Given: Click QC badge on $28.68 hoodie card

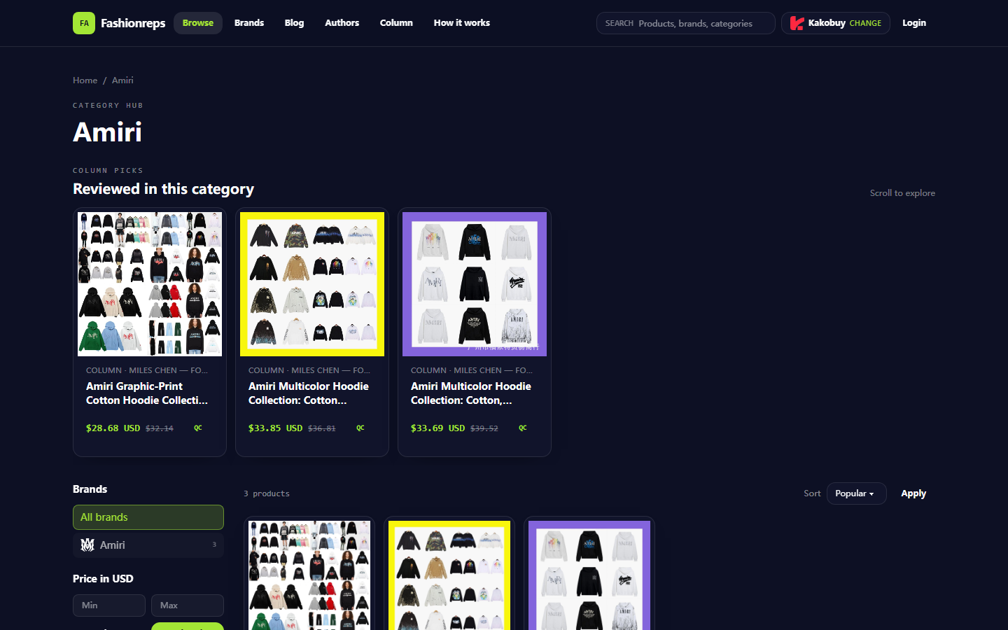Looking at the screenshot, I should (198, 428).
